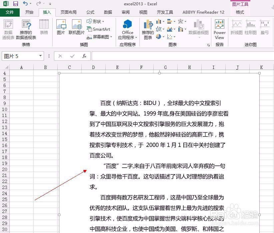Screen dimensions: 274x233
Task: Click the 盈亏 win/loss sparkline icon
Action: (264, 27)
